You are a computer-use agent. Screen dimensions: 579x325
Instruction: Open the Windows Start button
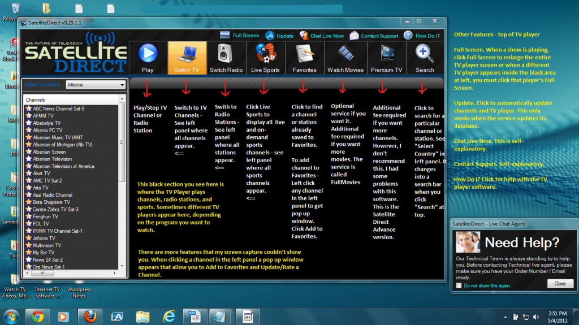tap(11, 317)
